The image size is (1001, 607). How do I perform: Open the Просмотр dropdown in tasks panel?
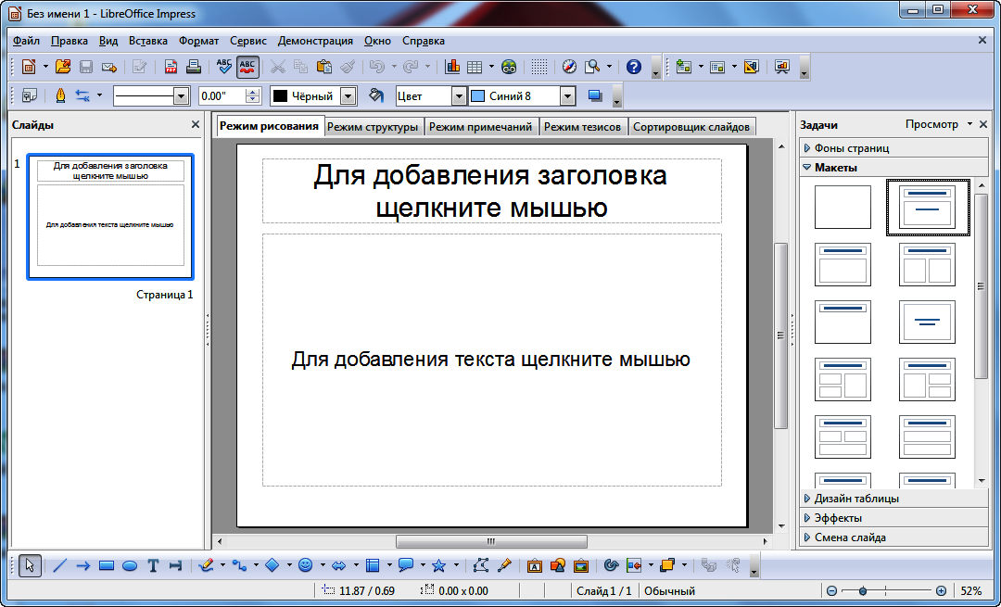tap(939, 124)
